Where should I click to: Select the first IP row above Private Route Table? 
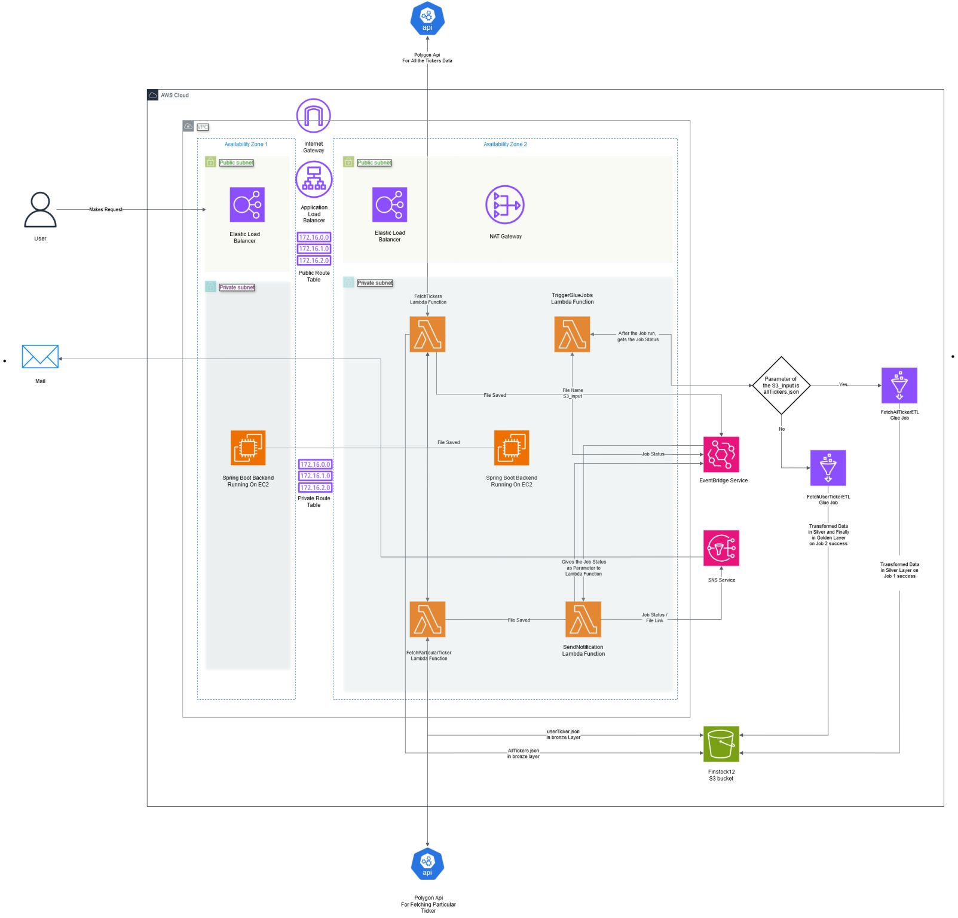tap(315, 464)
